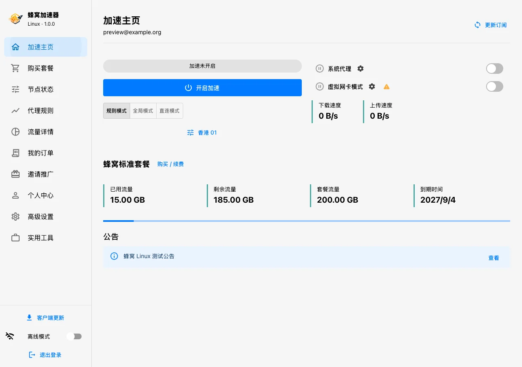This screenshot has height=367, width=522.
Task: Click the offline wifi-off icon
Action: (x=10, y=336)
